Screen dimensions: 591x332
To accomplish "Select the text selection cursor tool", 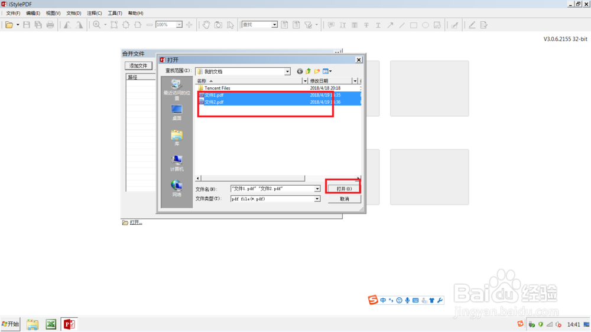I will (x=230, y=25).
